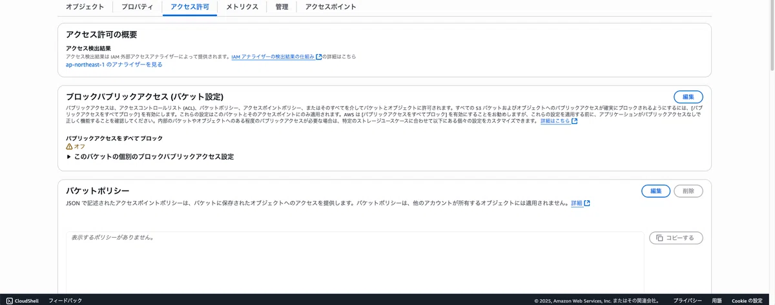Click external-link icon next to 詳細はこちら
The width and height of the screenshot is (775, 305).
(574, 121)
